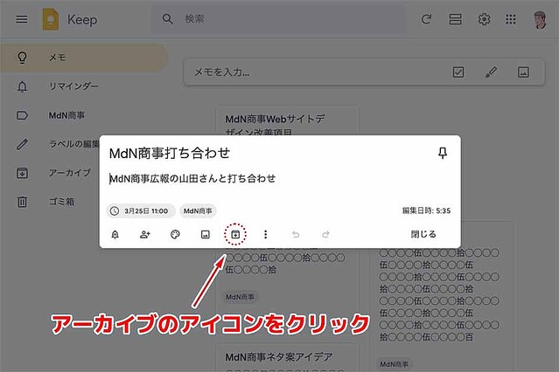
Task: Click the lightbulb icon beside メモ
Action: click(x=22, y=58)
